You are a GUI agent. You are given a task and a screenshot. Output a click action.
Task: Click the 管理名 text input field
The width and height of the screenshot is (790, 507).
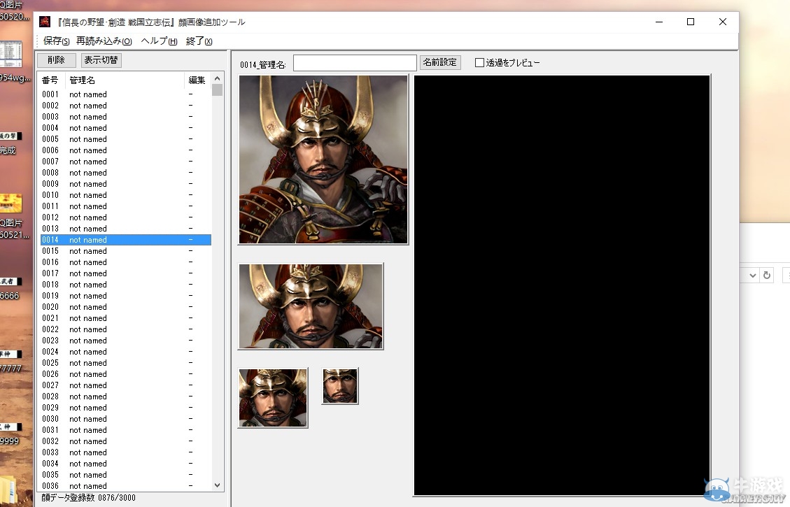click(x=355, y=64)
